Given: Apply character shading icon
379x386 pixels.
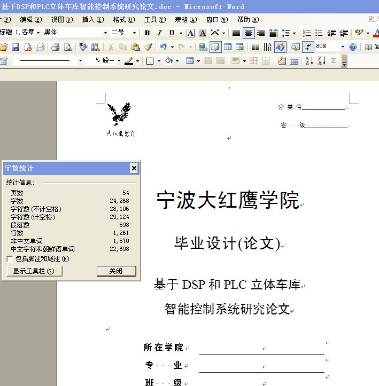Looking at the screenshot, I should point(203,33).
